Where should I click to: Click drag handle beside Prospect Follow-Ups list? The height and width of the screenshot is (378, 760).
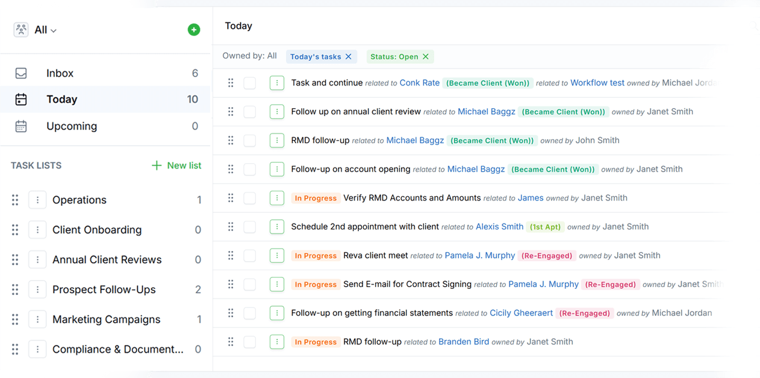(x=15, y=290)
